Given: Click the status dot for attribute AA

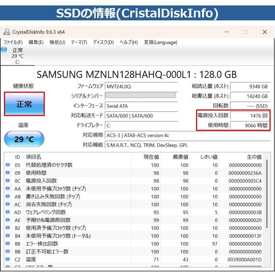Looking at the screenshot, I should (8, 188).
